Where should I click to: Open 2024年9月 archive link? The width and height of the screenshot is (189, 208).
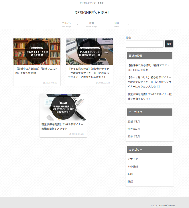[x=134, y=137]
